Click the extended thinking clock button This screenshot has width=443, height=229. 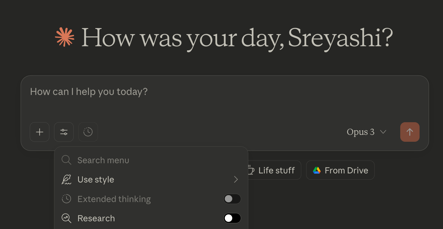[x=88, y=132]
